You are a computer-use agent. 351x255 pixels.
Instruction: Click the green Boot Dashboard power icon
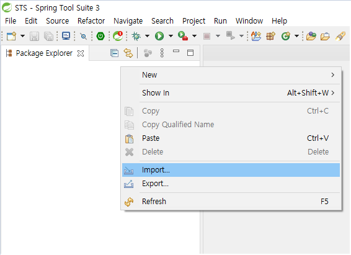[100, 36]
